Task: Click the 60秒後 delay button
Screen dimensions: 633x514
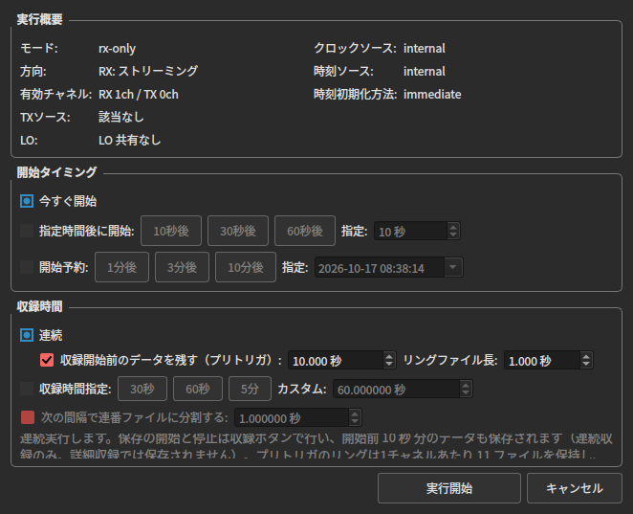Action: (x=305, y=231)
